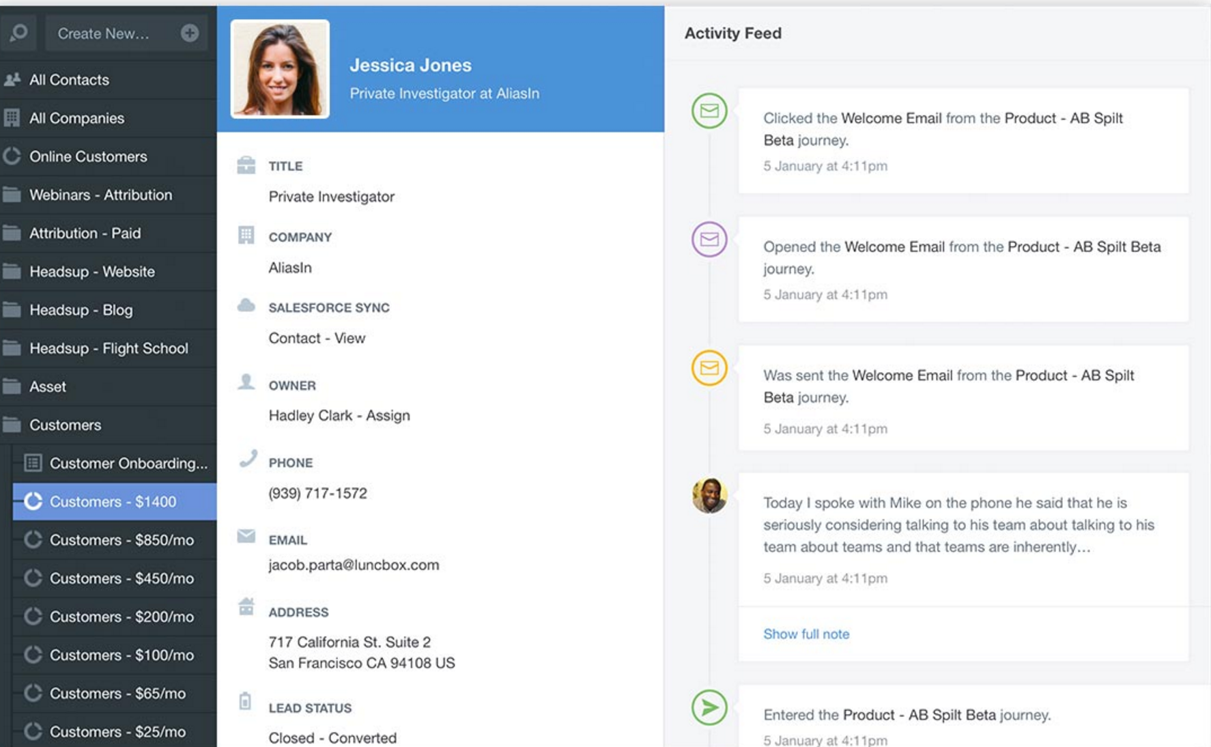Screen dimensions: 1211x747
Task: Click the Lead Status icon
Action: coord(245,701)
